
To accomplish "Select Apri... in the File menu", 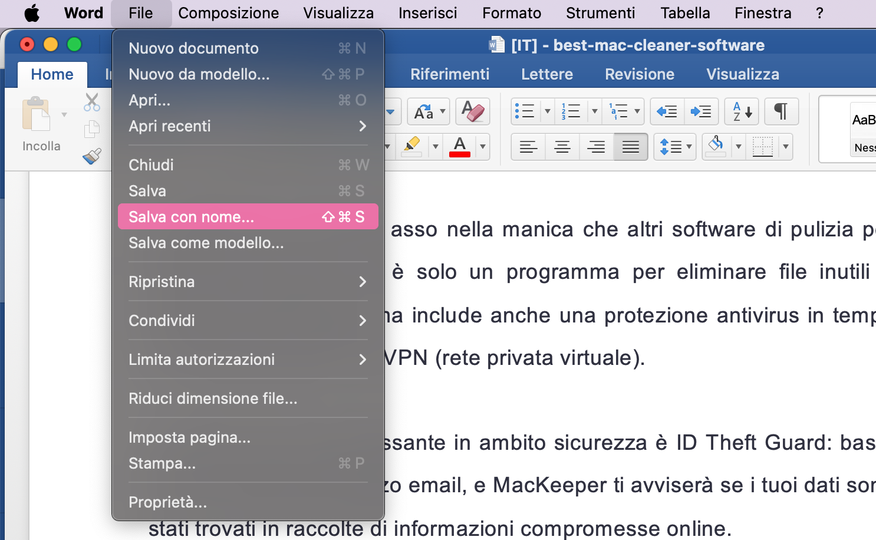I will pyautogui.click(x=248, y=100).
